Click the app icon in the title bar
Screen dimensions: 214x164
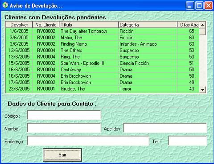[5, 5]
